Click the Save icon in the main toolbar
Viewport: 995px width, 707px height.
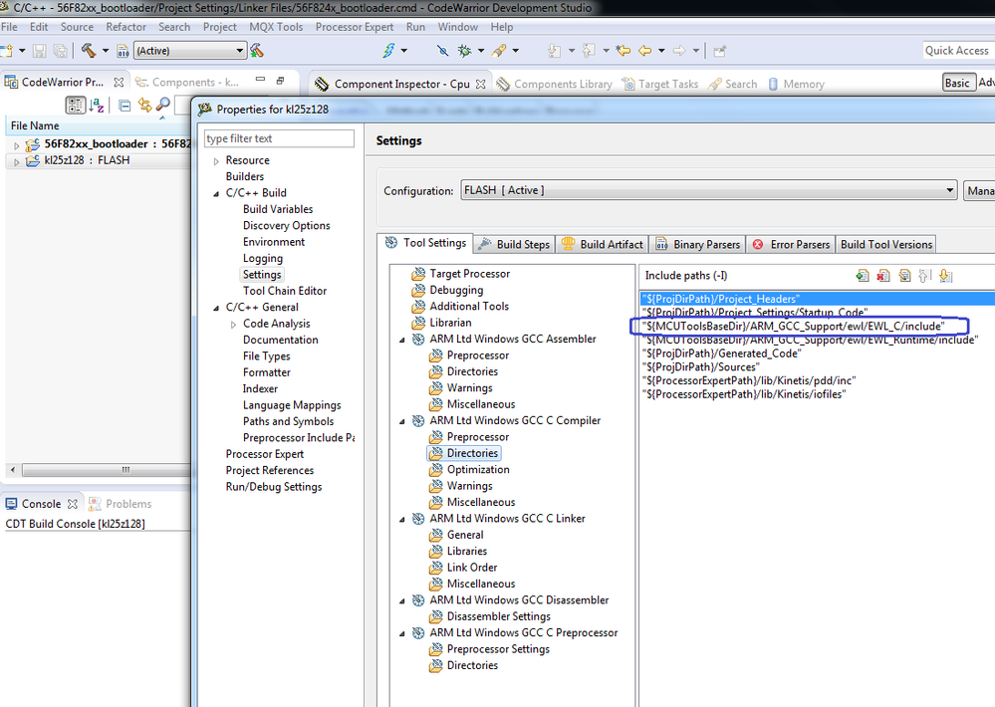[40, 51]
